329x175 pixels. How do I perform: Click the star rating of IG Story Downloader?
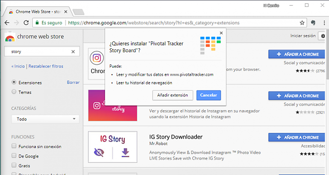click(x=309, y=154)
